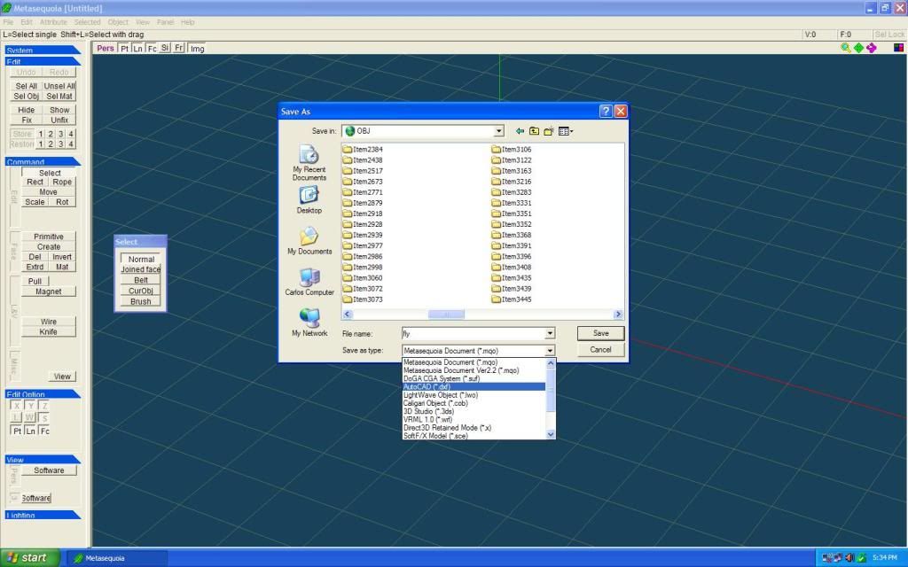Click the Save button in the dialog
The image size is (908, 567).
[x=600, y=333]
